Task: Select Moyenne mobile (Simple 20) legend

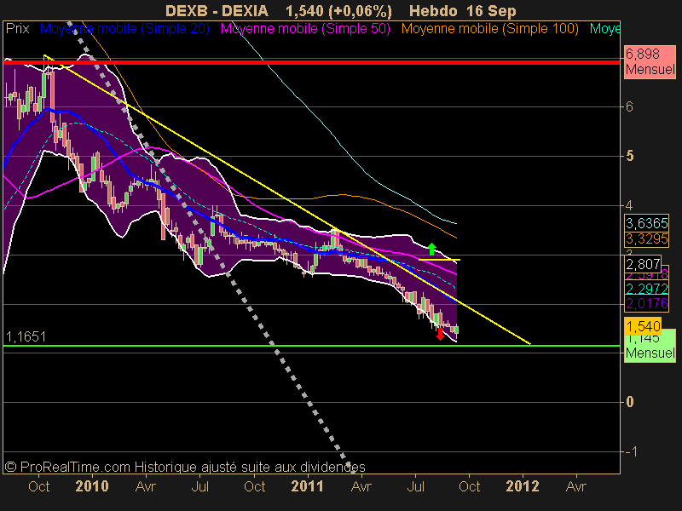Action: 124,29
